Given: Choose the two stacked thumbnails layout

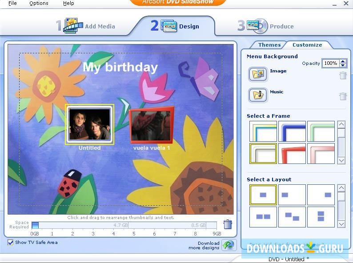Looking at the screenshot, I should pyautogui.click(x=321, y=217).
